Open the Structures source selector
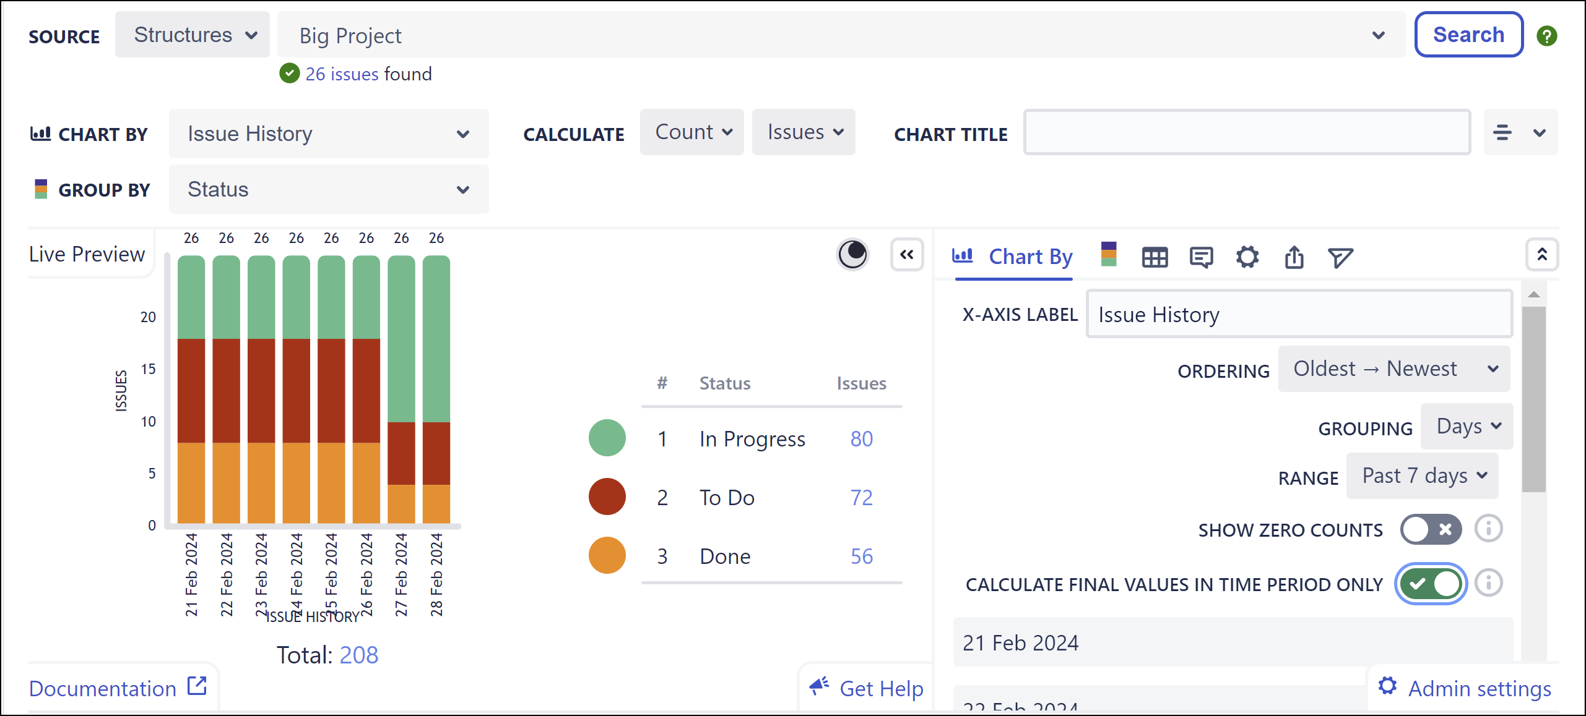The image size is (1586, 716). click(192, 35)
